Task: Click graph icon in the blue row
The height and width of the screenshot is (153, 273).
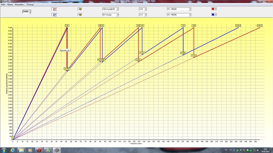Action: pos(55,15)
